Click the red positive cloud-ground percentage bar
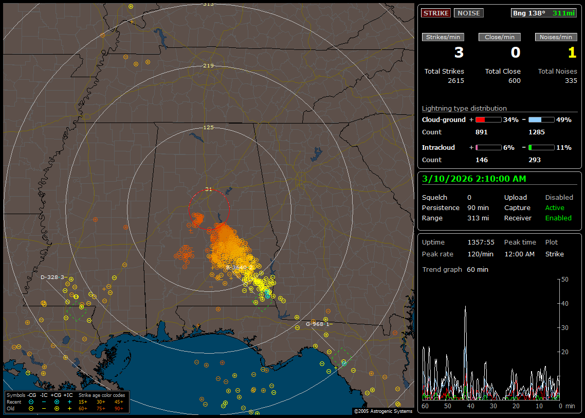Screen dimensions: 585x418 click(x=488, y=119)
